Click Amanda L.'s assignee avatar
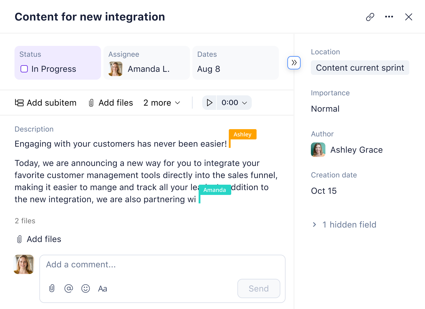Screen dimensions: 425x309 [116, 69]
